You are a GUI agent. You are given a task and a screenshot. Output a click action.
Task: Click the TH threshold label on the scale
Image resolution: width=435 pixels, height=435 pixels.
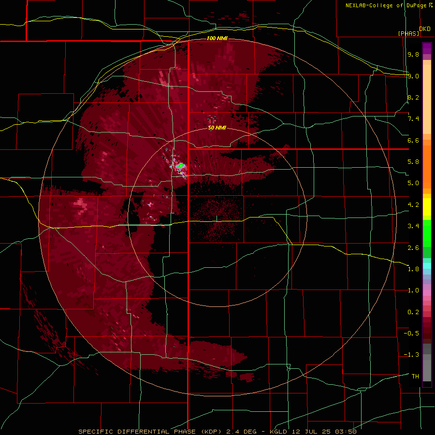(x=415, y=377)
